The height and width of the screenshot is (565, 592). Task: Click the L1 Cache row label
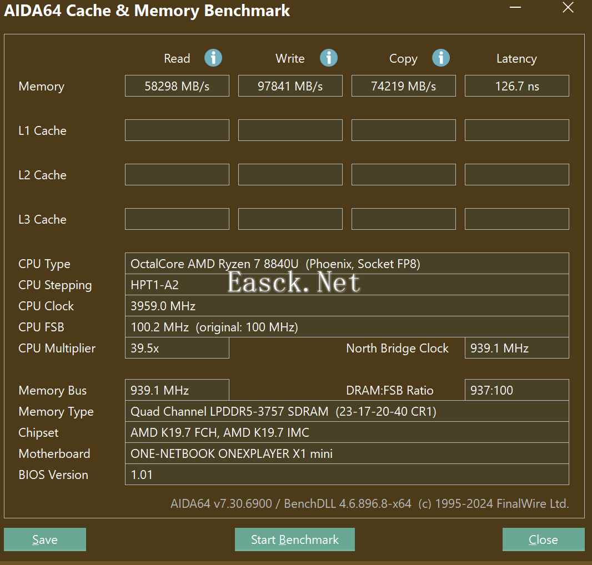click(42, 130)
